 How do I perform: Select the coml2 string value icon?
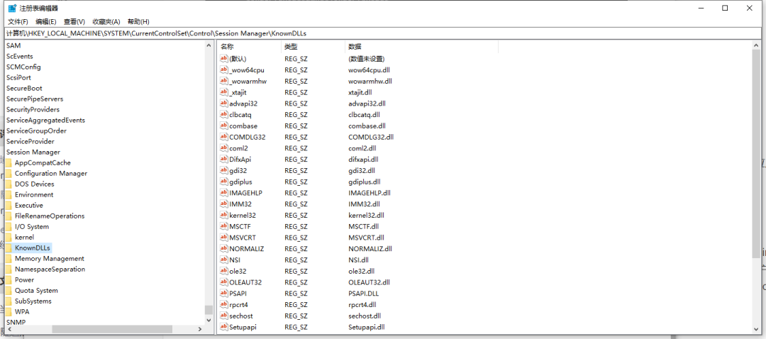click(224, 148)
